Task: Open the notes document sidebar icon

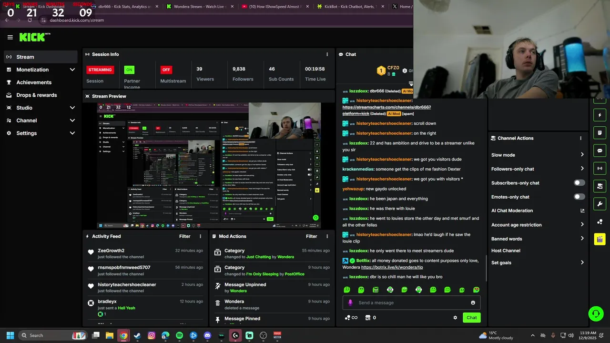Action: [x=600, y=132]
